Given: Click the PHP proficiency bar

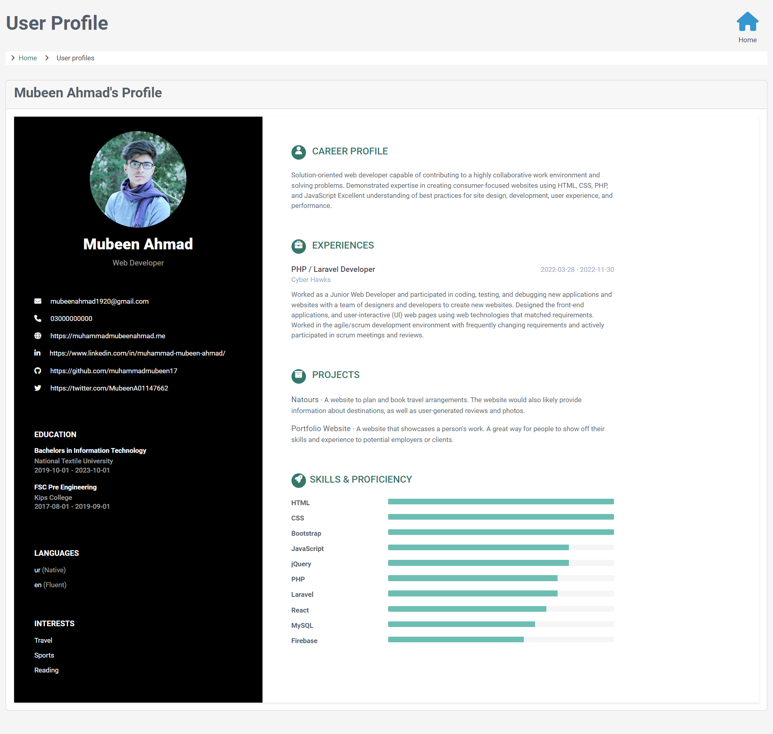Looking at the screenshot, I should point(501,578).
